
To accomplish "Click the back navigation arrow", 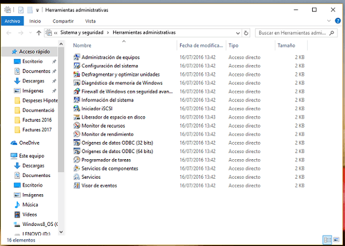I will coord(9,33).
